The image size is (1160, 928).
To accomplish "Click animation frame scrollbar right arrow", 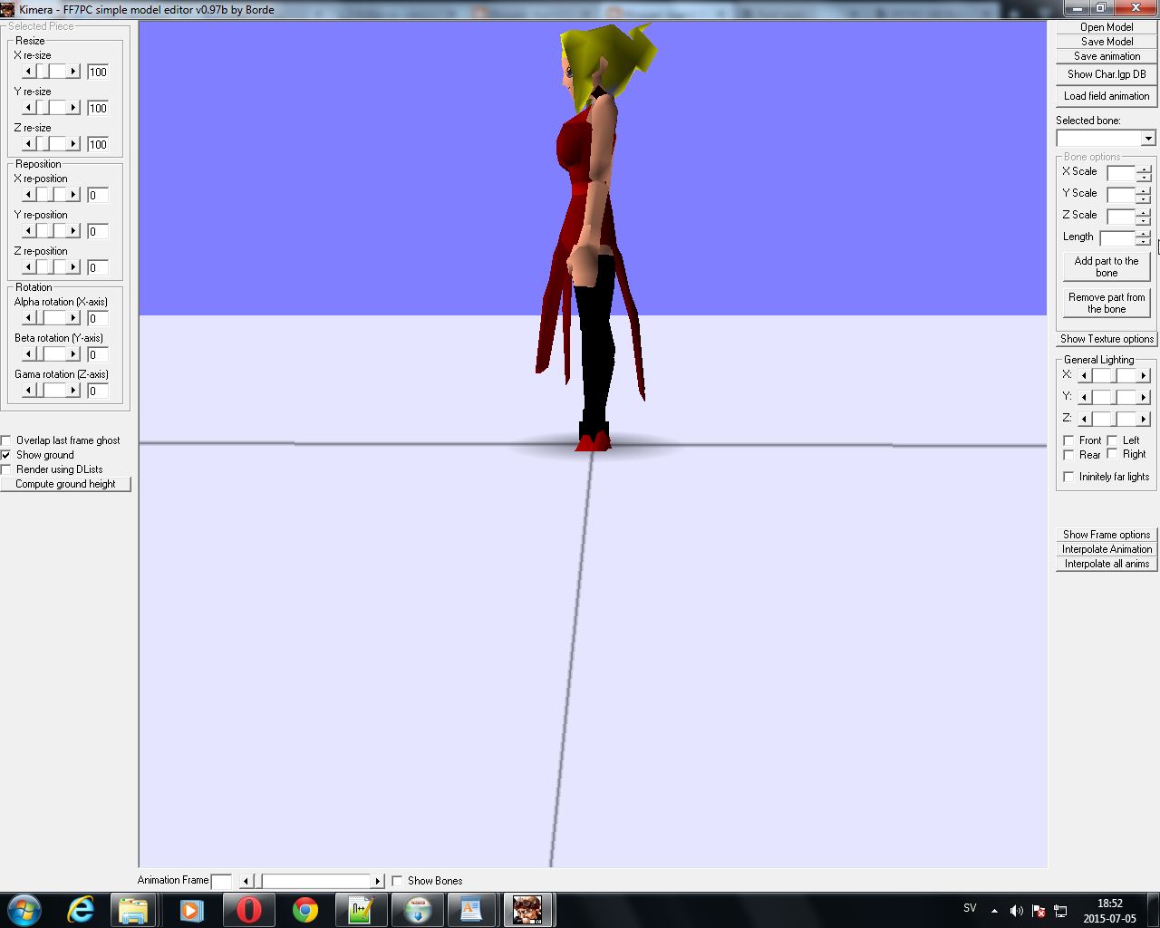I will (378, 881).
